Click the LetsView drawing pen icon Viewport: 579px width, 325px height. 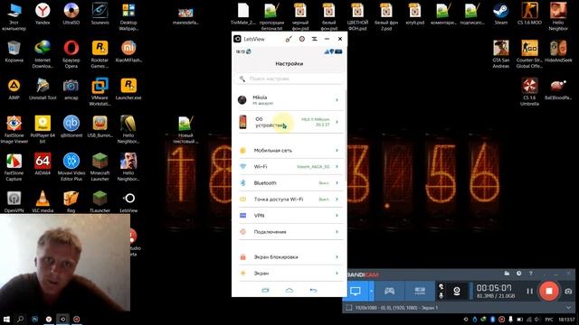point(289,39)
